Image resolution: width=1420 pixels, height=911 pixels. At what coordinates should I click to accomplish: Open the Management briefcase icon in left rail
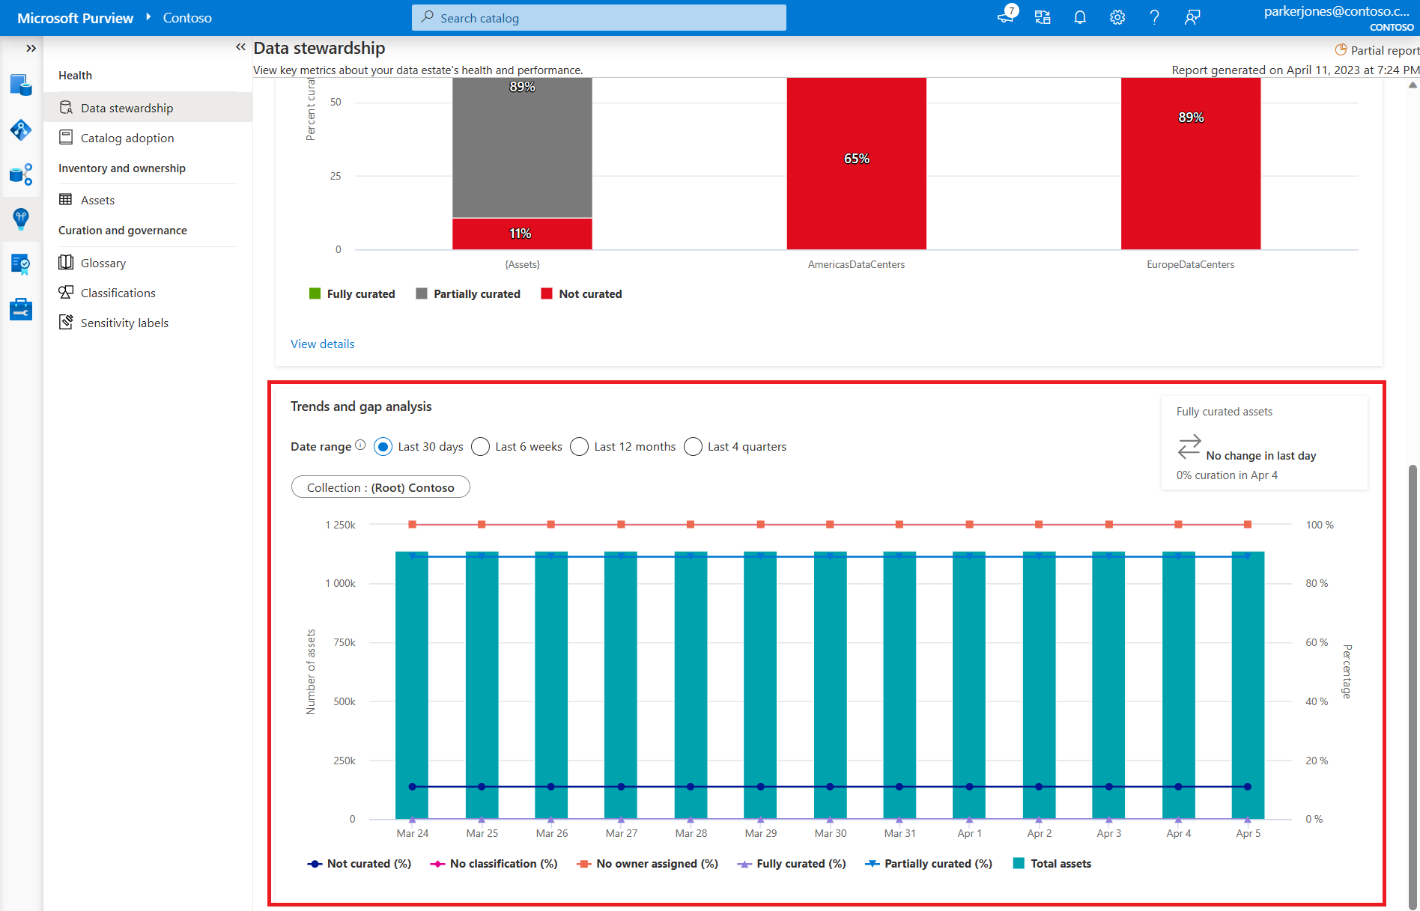(x=21, y=308)
